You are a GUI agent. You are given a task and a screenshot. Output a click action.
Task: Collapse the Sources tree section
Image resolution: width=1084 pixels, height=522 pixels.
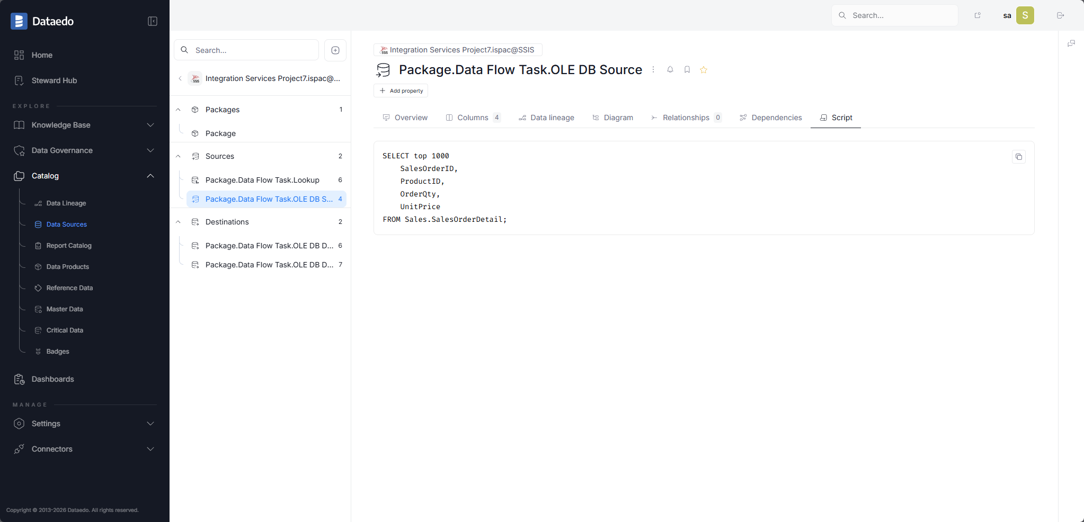(x=178, y=156)
